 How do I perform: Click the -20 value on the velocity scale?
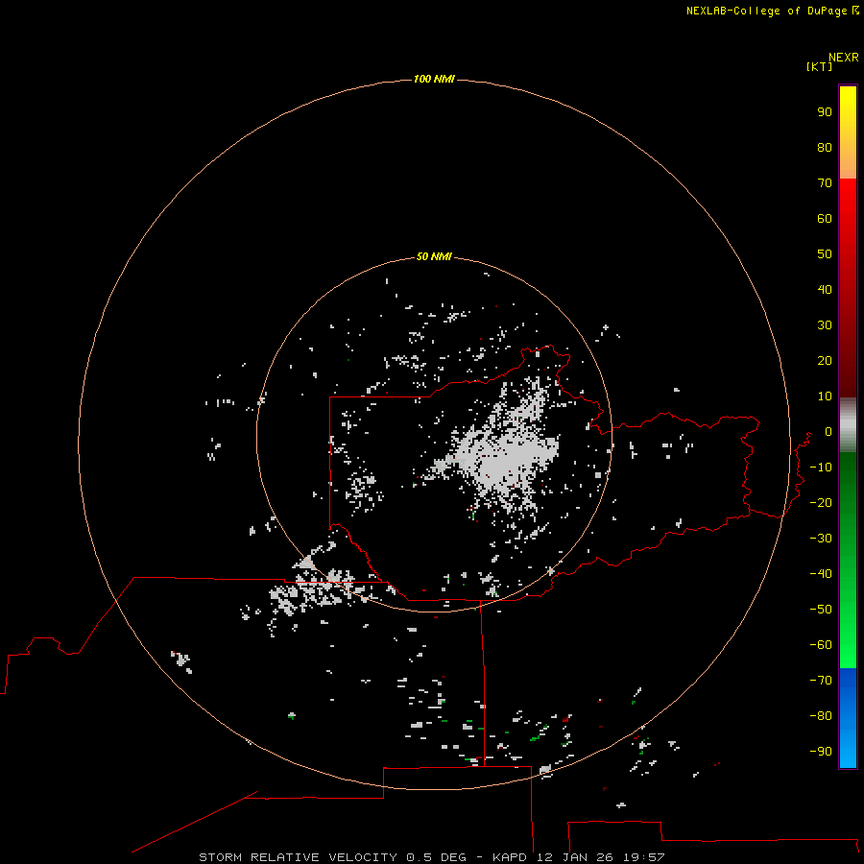coord(821,502)
